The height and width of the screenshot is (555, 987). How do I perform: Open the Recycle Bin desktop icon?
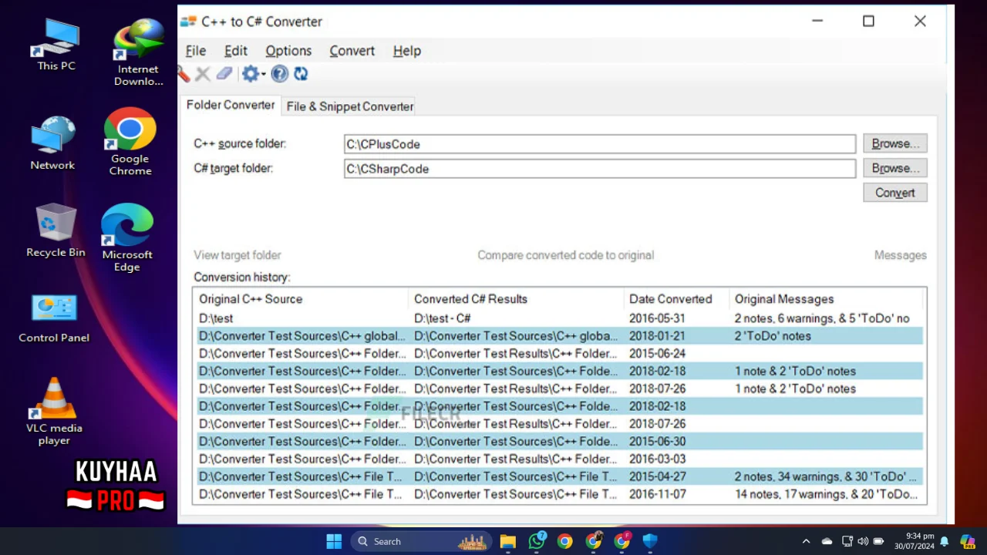click(56, 231)
